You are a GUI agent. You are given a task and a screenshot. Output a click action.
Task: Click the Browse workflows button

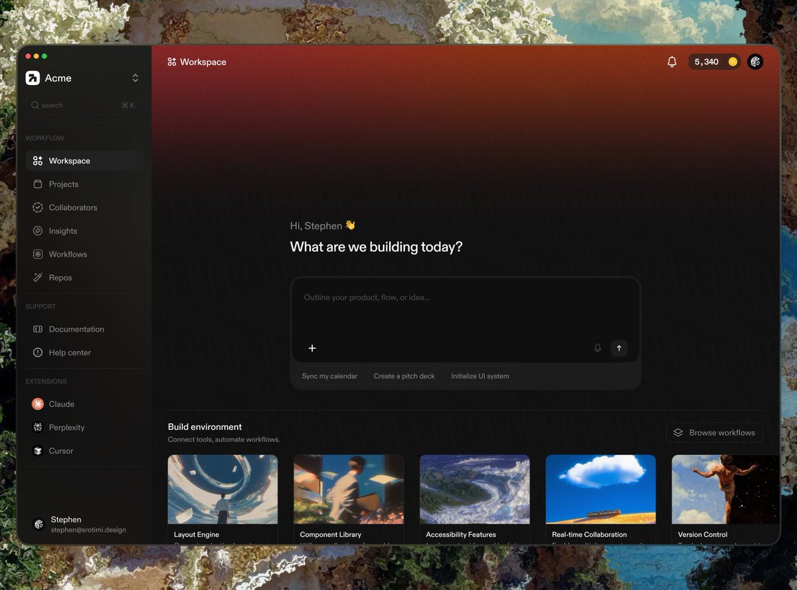pos(715,433)
